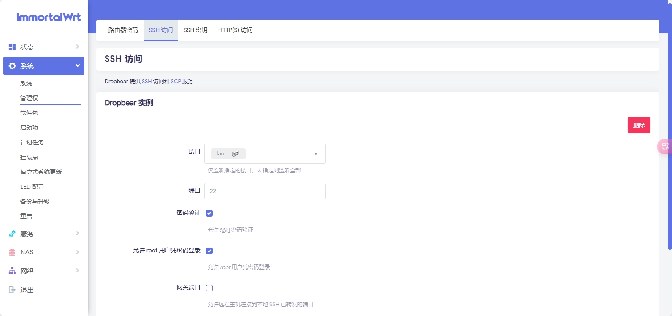Viewport: 672px width, 316px height.
Task: Click the Dropbear 实例 heading
Action: [129, 103]
